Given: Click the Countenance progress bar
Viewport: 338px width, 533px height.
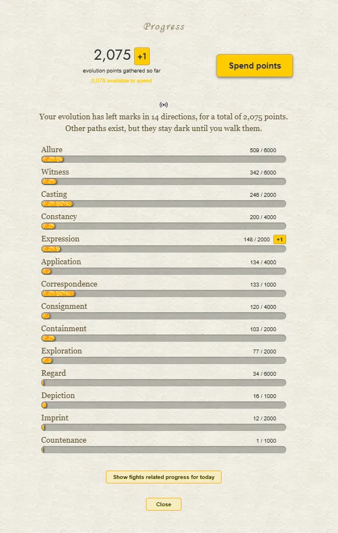Looking at the screenshot, I should [x=164, y=450].
